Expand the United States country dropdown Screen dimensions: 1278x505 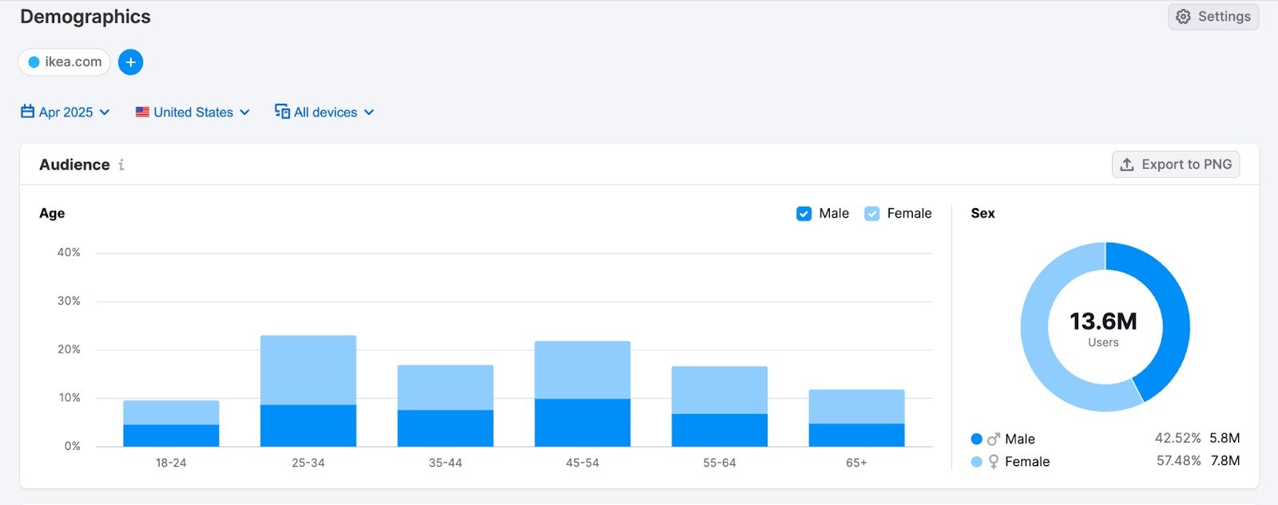pyautogui.click(x=193, y=112)
